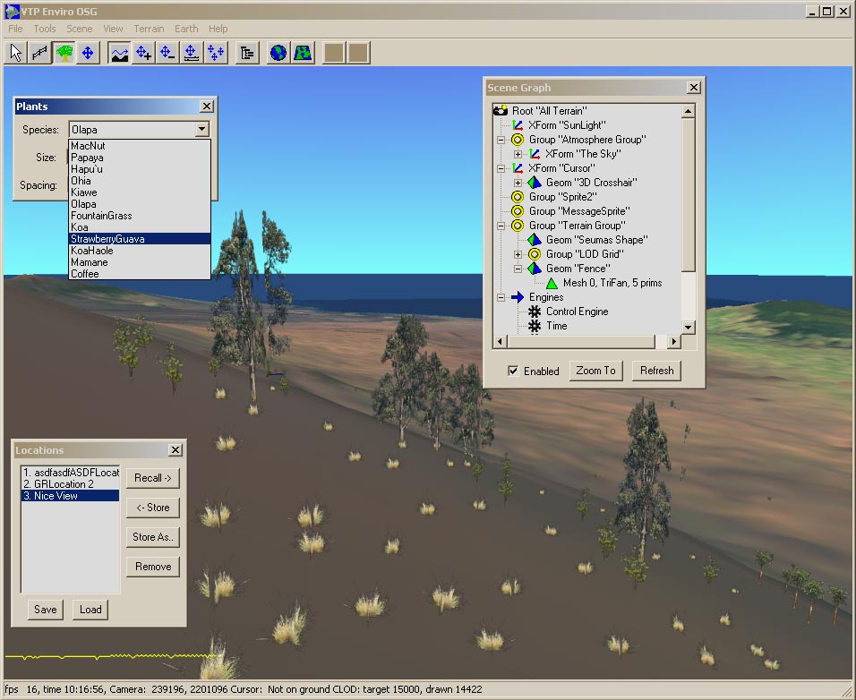Collapse the "Atmosphere Group" tree node

click(x=501, y=140)
